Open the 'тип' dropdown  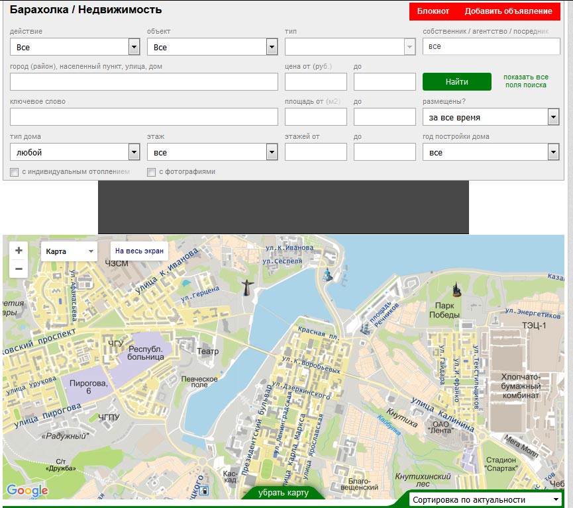coord(350,47)
